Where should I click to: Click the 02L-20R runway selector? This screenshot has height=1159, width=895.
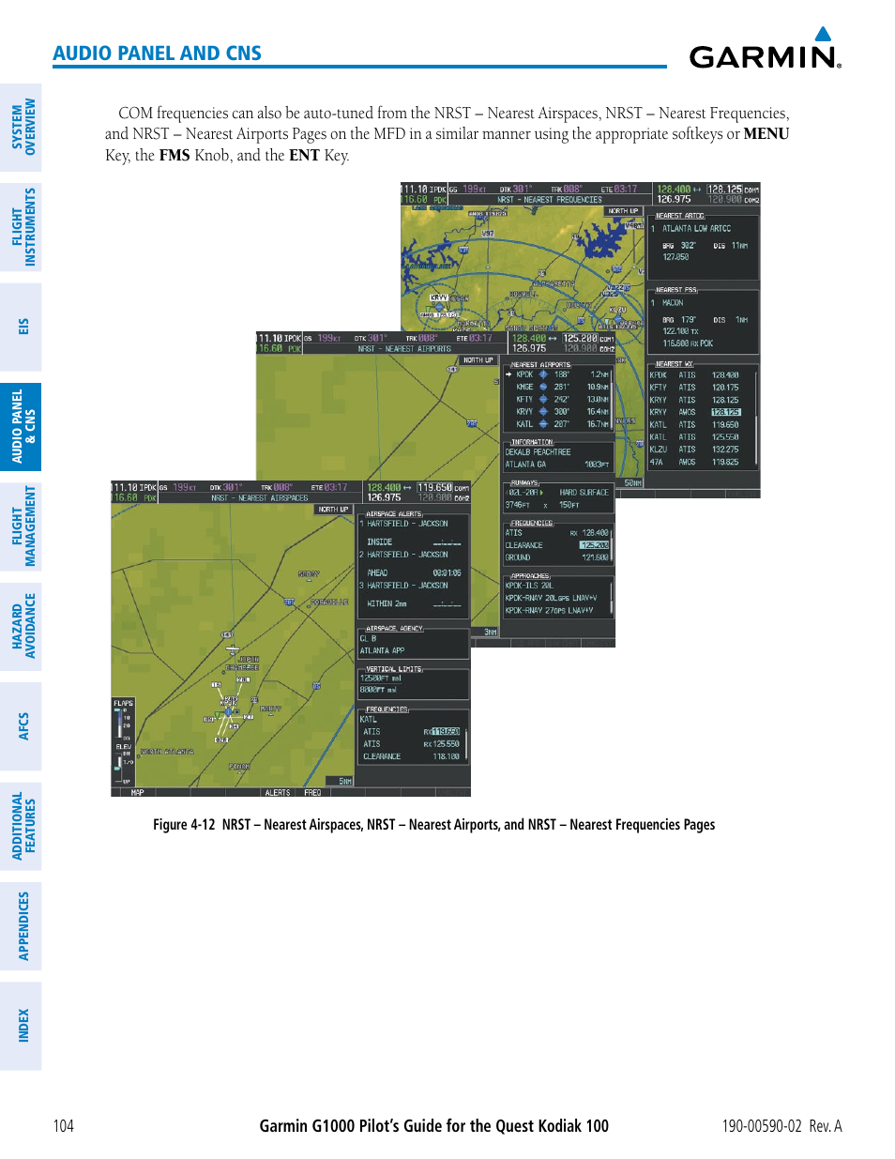pos(524,492)
